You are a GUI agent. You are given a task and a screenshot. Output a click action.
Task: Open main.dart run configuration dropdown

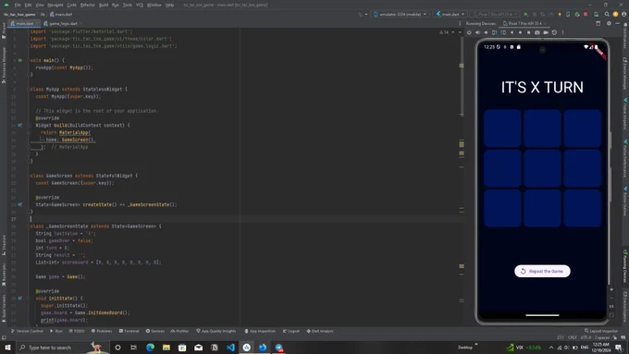[x=450, y=14]
